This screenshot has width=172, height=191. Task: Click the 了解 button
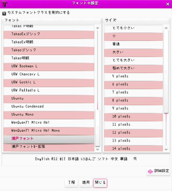pos(71,183)
